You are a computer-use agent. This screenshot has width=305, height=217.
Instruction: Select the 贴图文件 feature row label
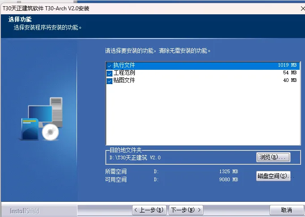point(124,80)
